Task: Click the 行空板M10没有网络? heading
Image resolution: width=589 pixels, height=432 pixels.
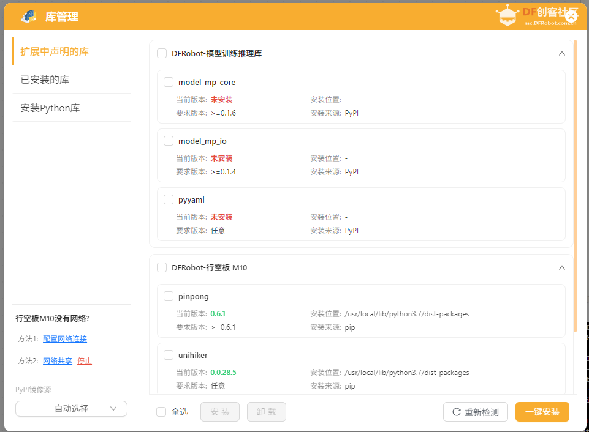Action: 53,318
